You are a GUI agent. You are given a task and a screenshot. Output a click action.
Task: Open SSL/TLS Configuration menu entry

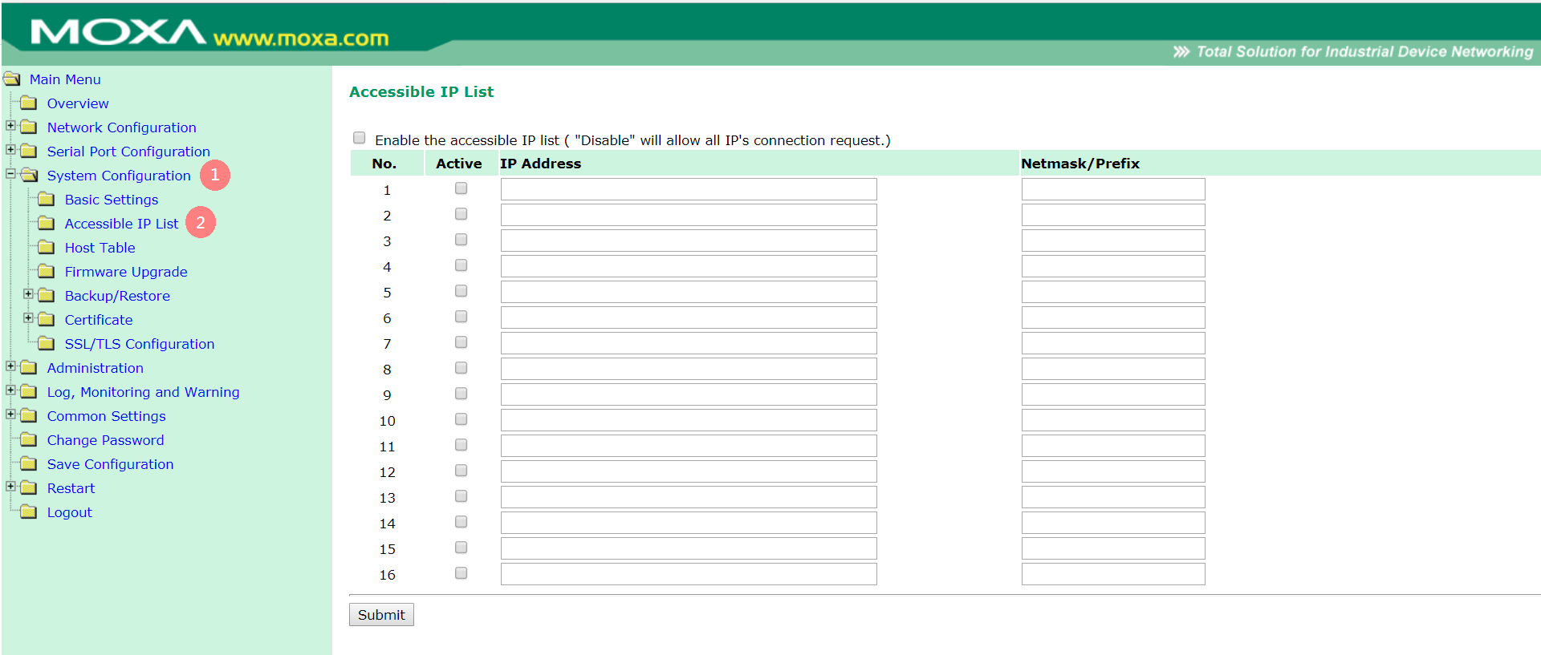click(140, 344)
